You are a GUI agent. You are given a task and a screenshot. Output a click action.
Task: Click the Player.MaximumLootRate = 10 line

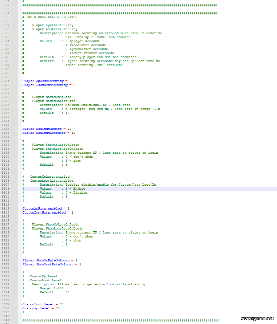tap(49, 133)
